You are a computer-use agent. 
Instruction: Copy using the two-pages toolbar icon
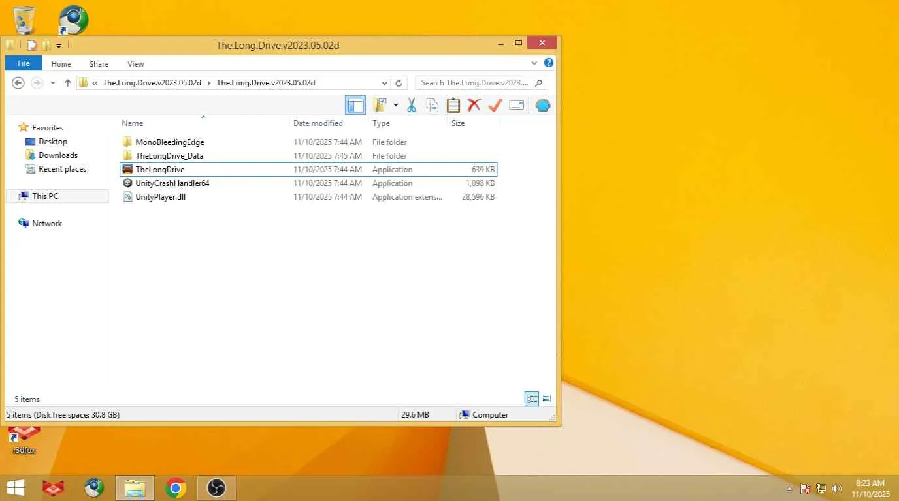coord(432,105)
